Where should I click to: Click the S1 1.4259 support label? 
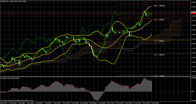point(159,55)
